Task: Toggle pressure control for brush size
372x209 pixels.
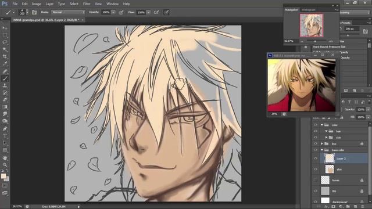Action: (x=166, y=12)
